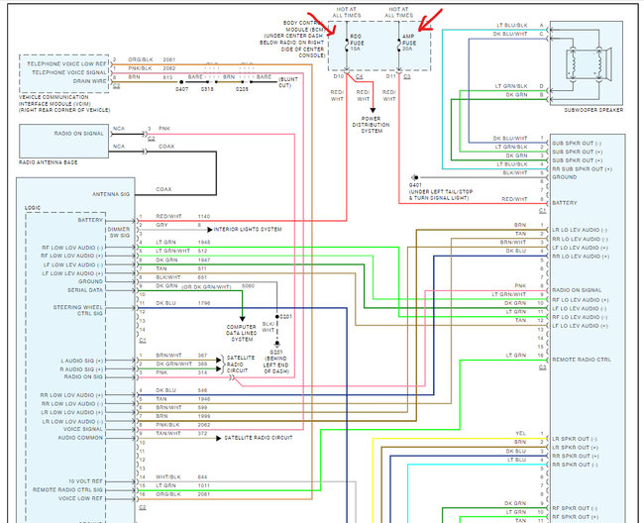The width and height of the screenshot is (644, 523).
Task: Click the ANTENNA SIG label
Action: (x=111, y=194)
